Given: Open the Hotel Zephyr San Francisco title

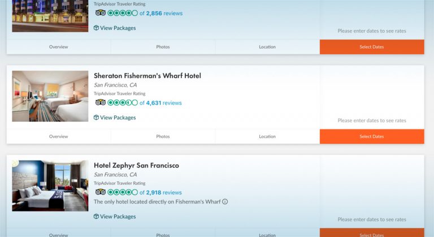Looking at the screenshot, I should [136, 166].
